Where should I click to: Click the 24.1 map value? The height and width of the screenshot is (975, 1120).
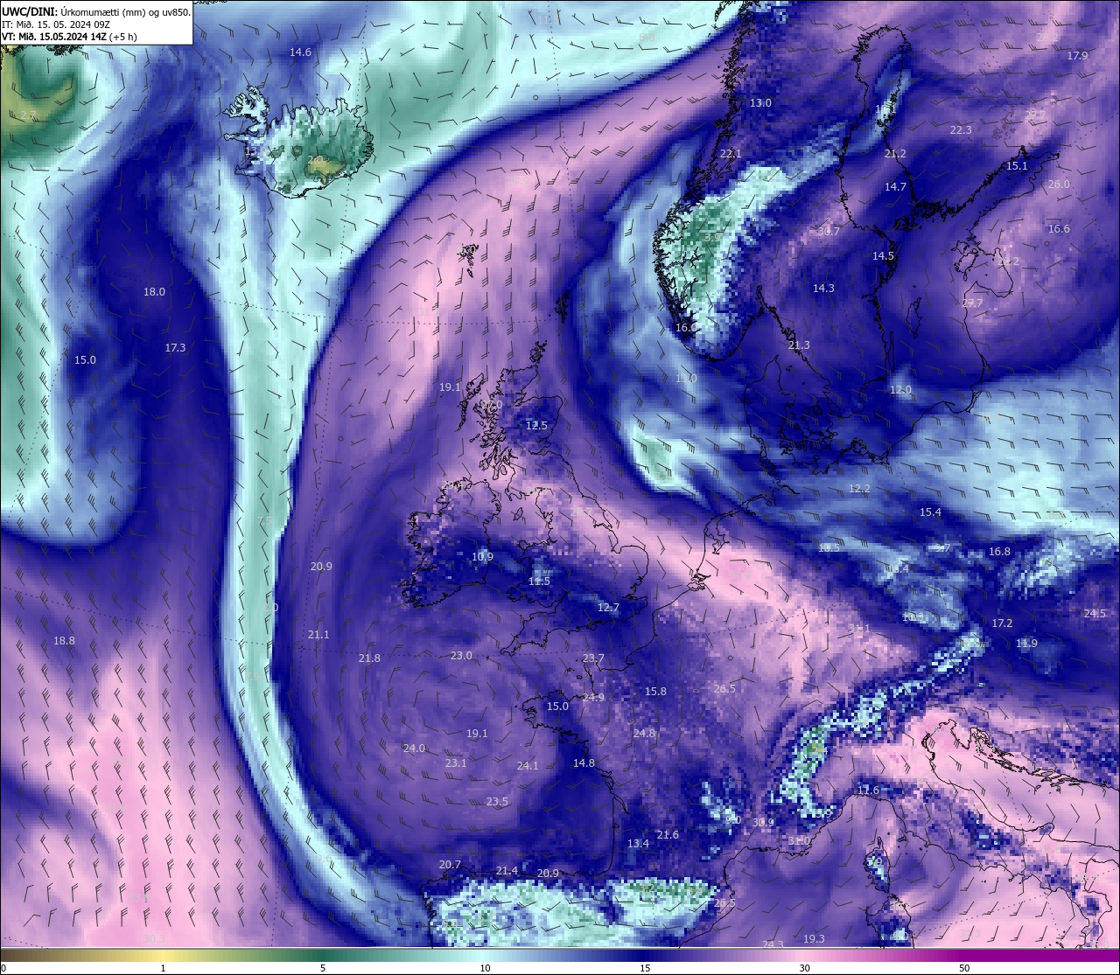click(x=528, y=766)
